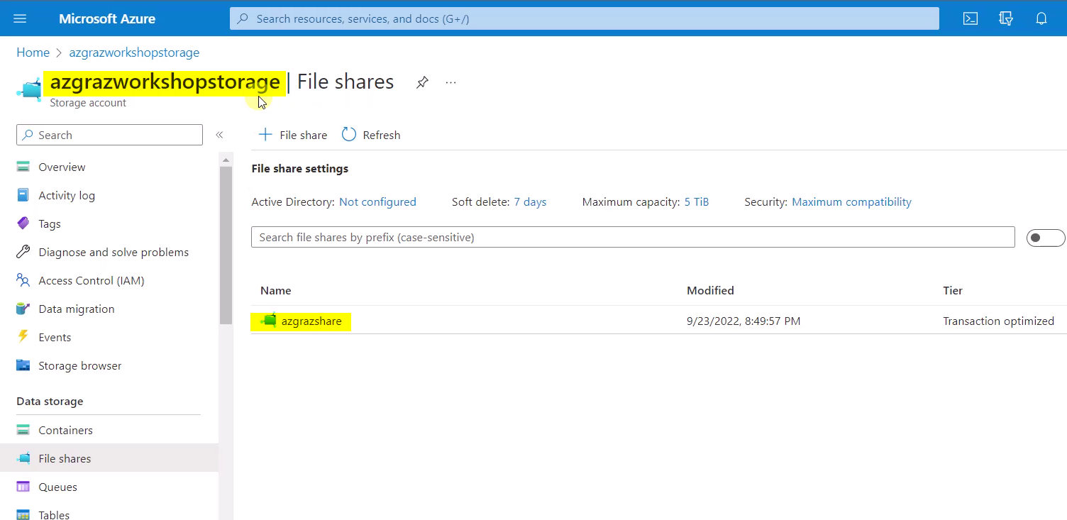
Task: Open Cloud Shell from the top bar
Action: pyautogui.click(x=971, y=18)
